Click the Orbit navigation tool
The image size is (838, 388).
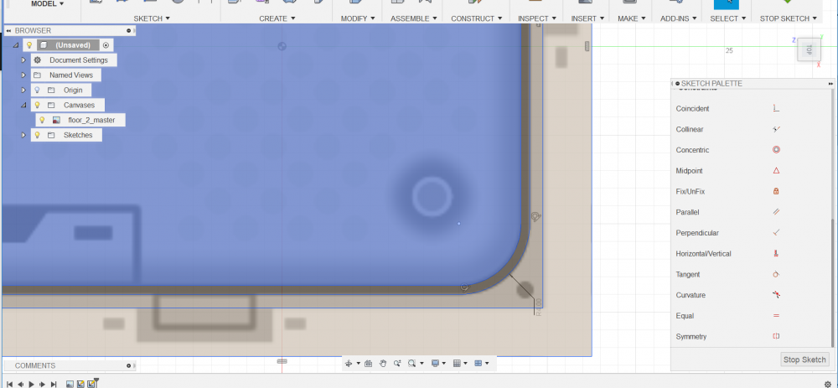pos(349,364)
